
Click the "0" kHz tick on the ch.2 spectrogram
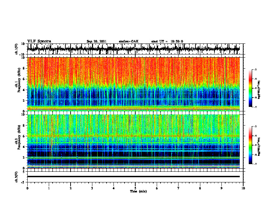[x=24, y=168]
